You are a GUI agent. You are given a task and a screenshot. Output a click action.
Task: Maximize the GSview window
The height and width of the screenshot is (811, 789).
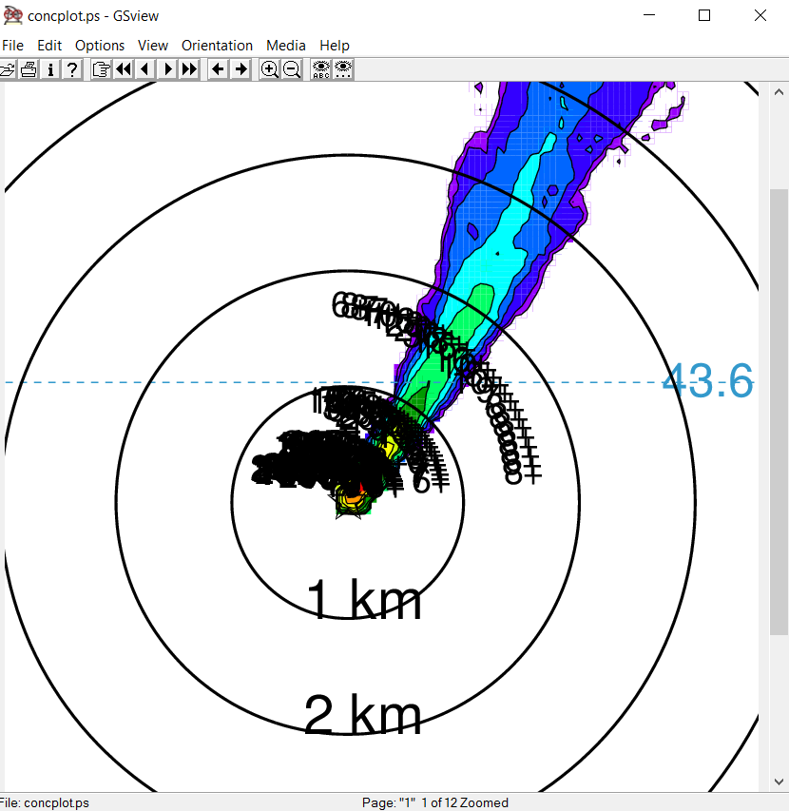pos(704,15)
